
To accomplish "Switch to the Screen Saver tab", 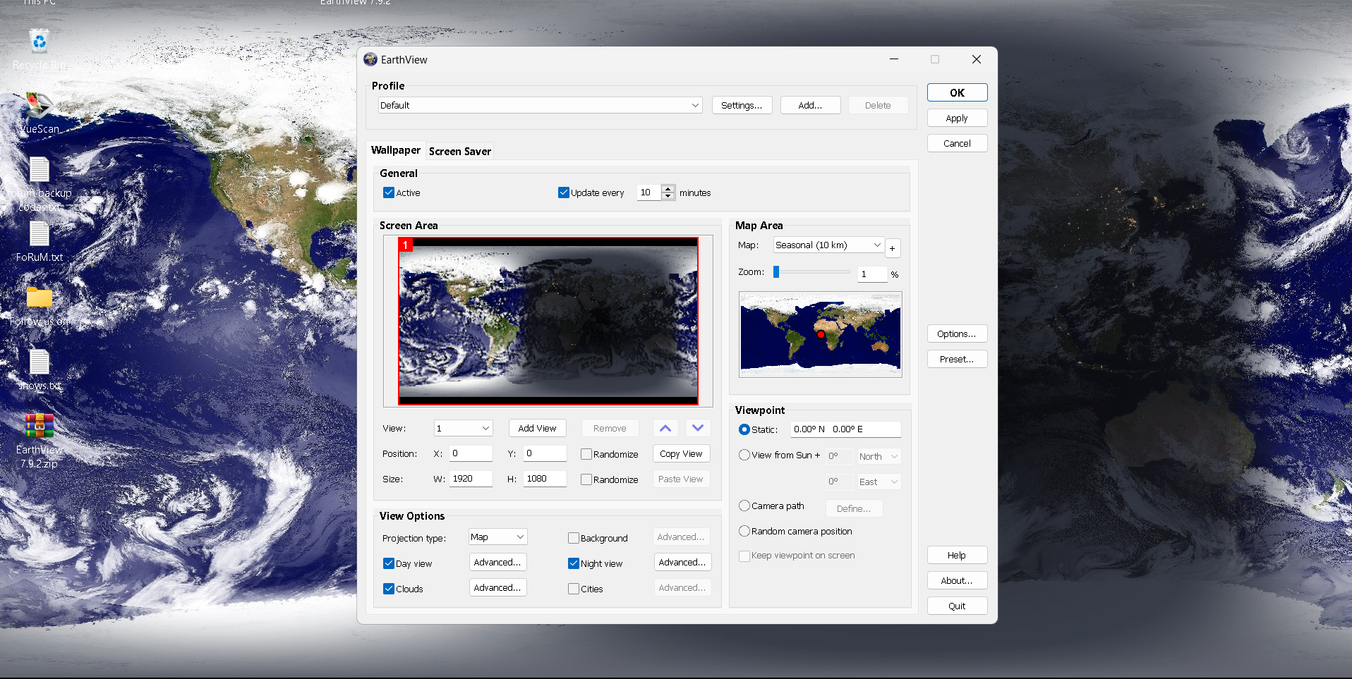I will tap(460, 151).
